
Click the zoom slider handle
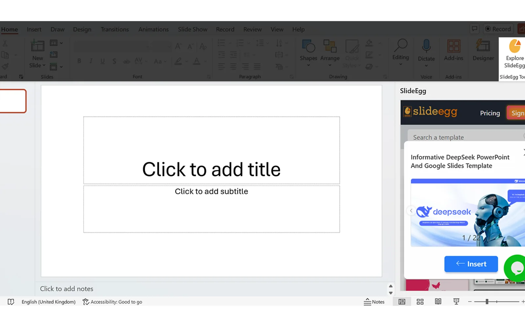[x=487, y=301]
